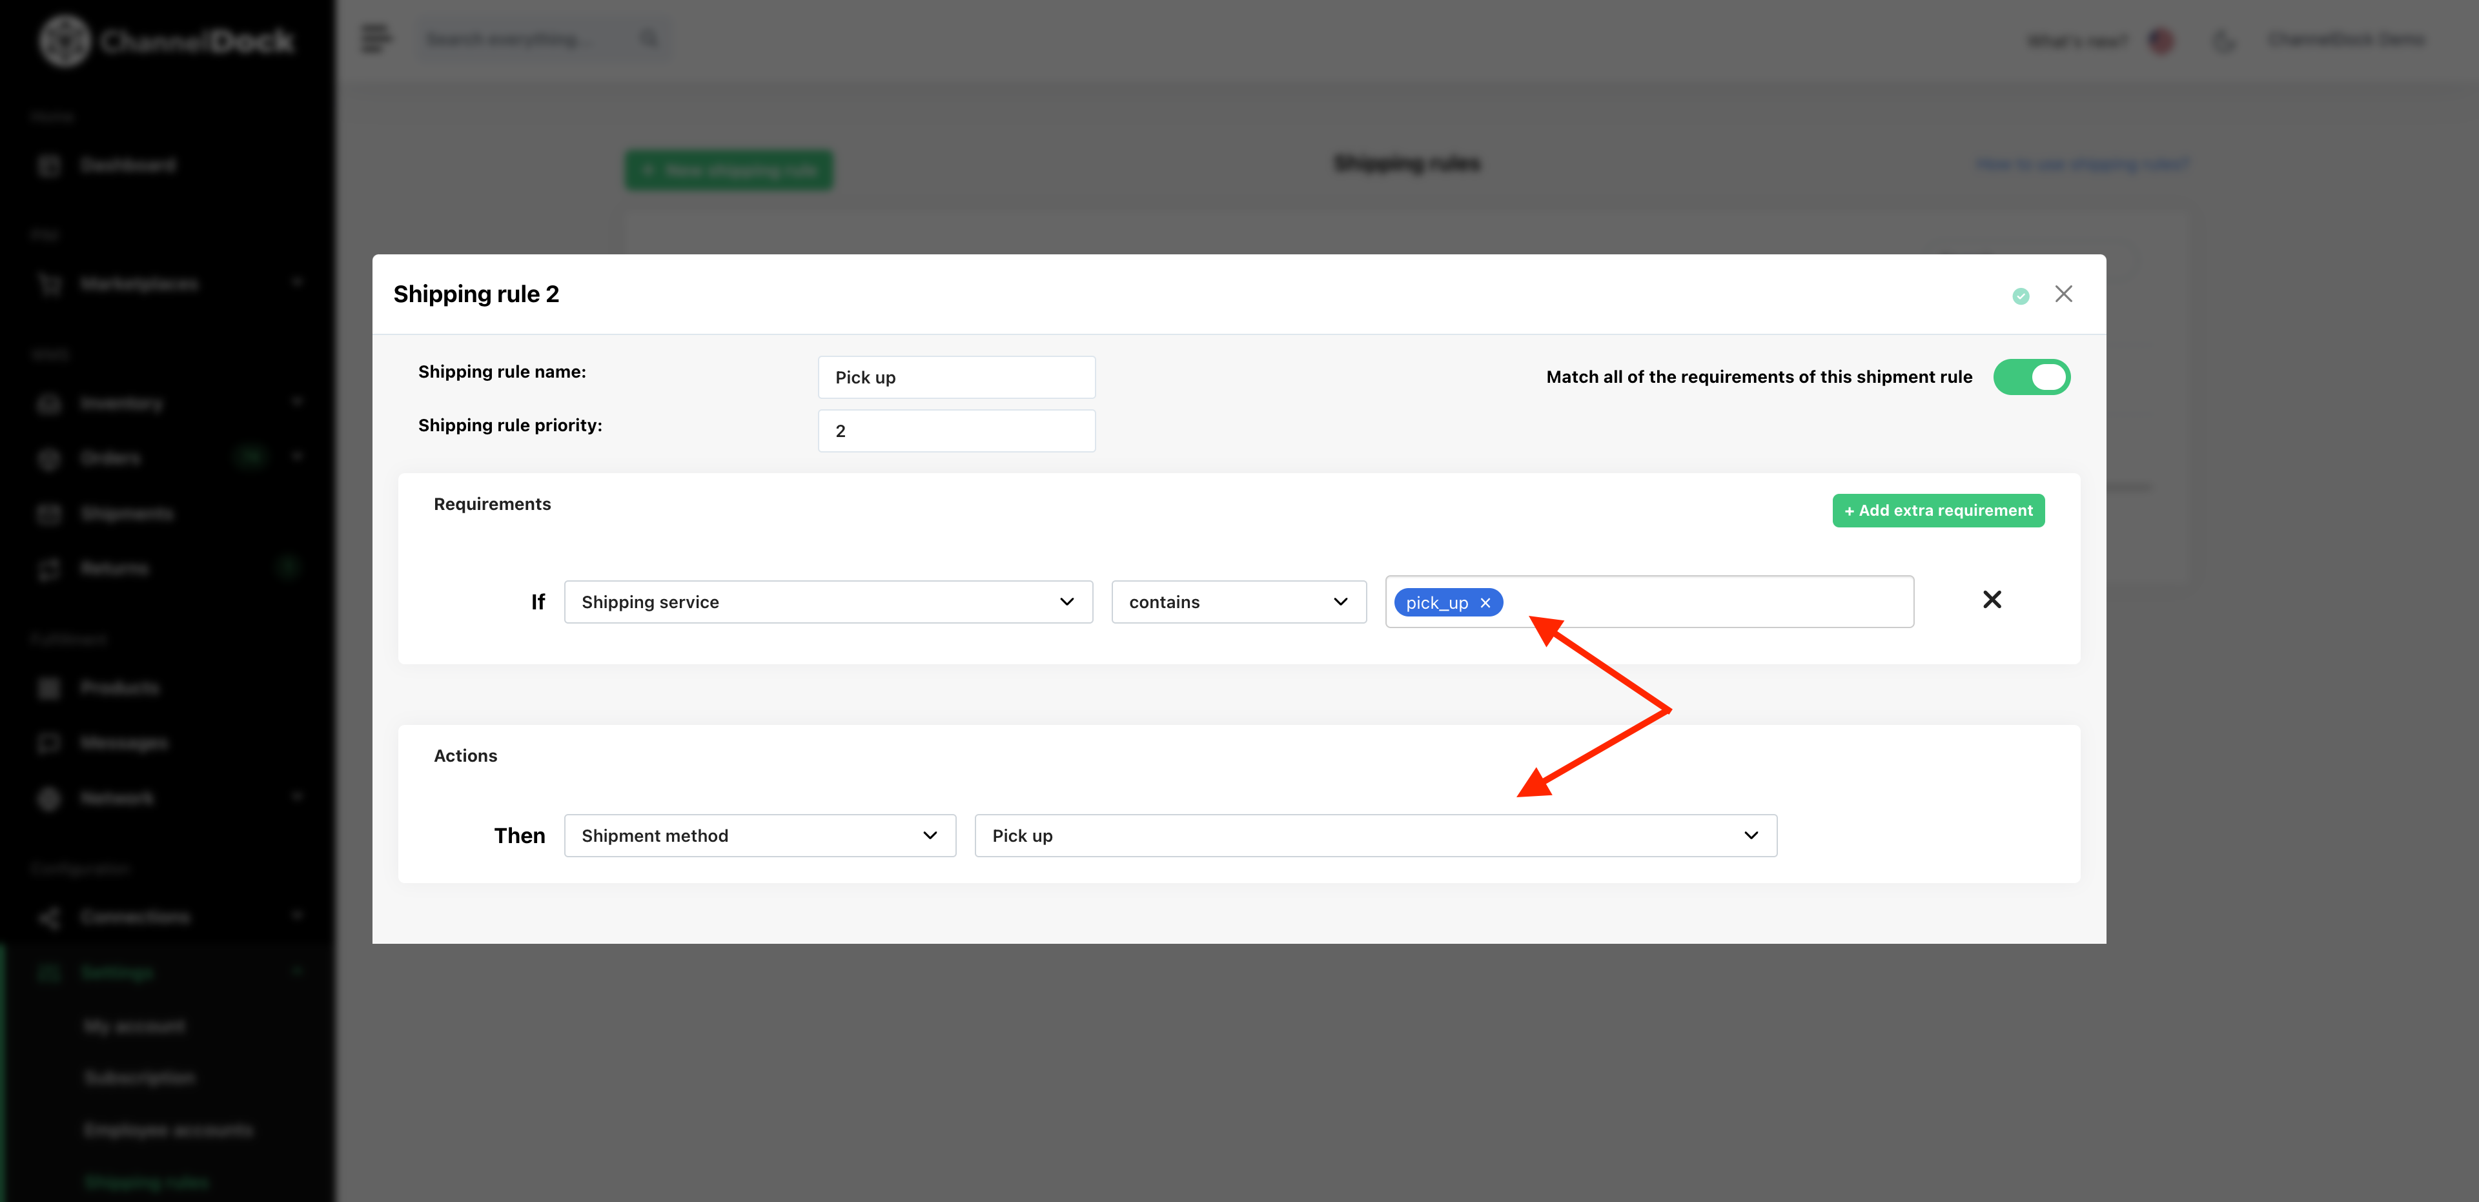2479x1202 pixels.
Task: Toggle dark mode moon icon
Action: click(x=2223, y=41)
